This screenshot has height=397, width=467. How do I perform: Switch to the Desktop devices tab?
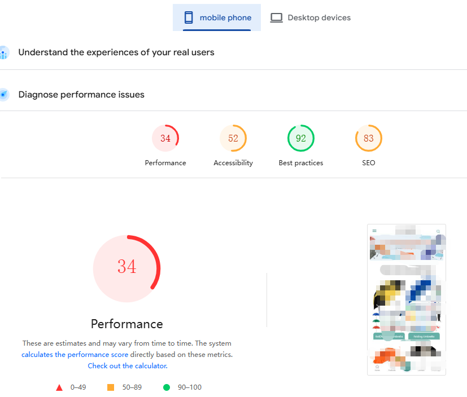(x=310, y=17)
